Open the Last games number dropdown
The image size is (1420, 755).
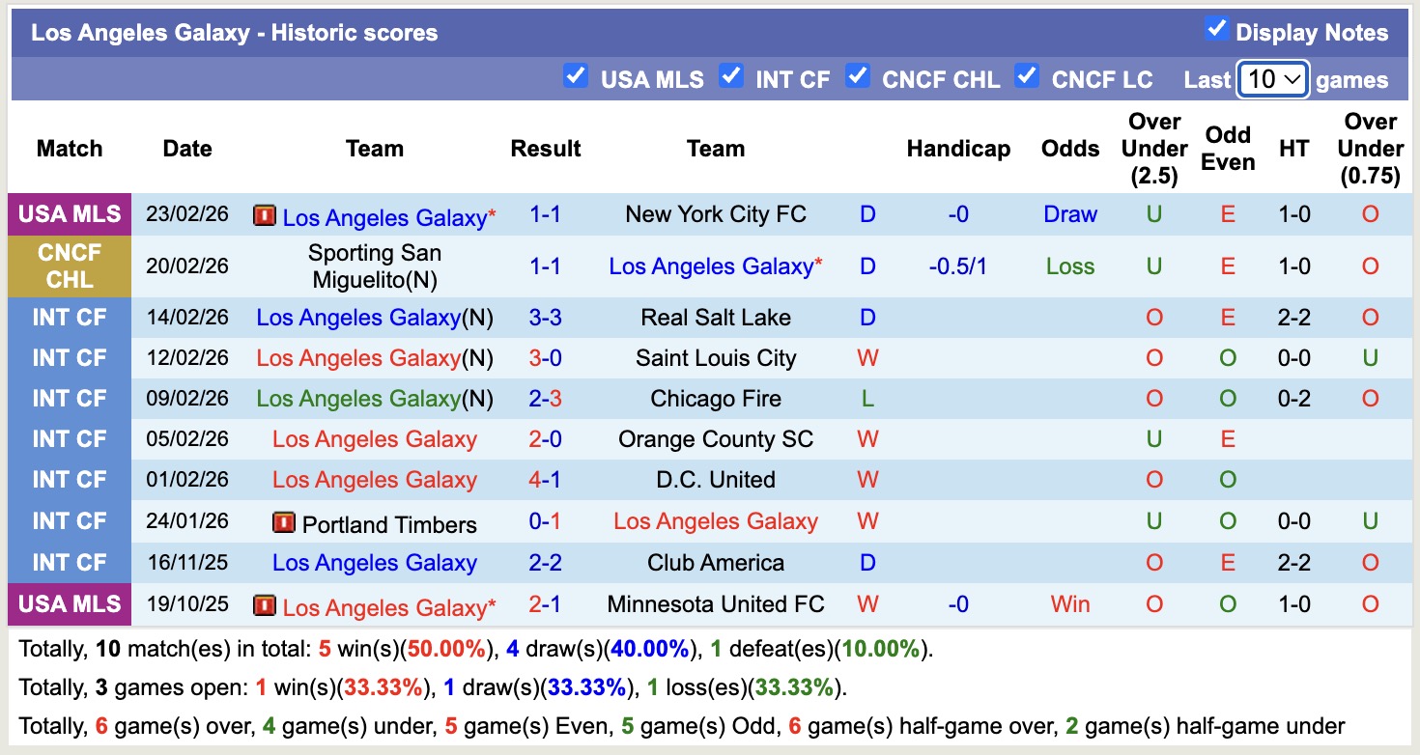click(x=1272, y=79)
